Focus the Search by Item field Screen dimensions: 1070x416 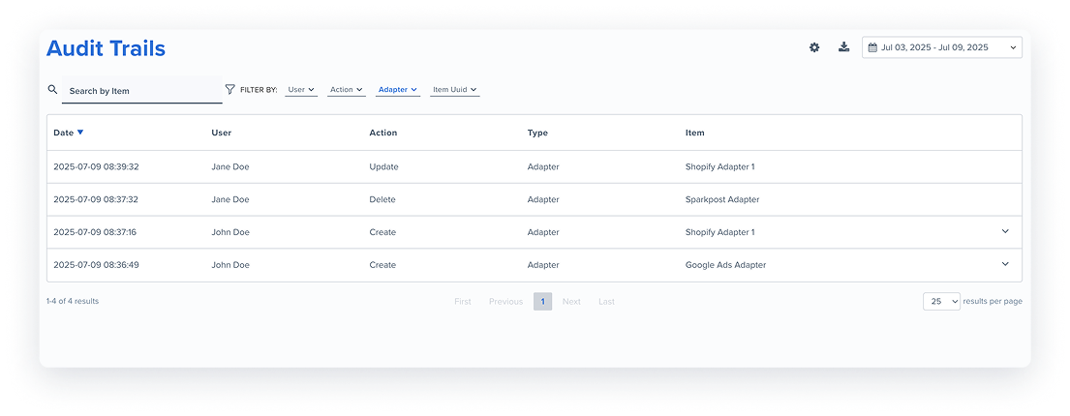(142, 90)
